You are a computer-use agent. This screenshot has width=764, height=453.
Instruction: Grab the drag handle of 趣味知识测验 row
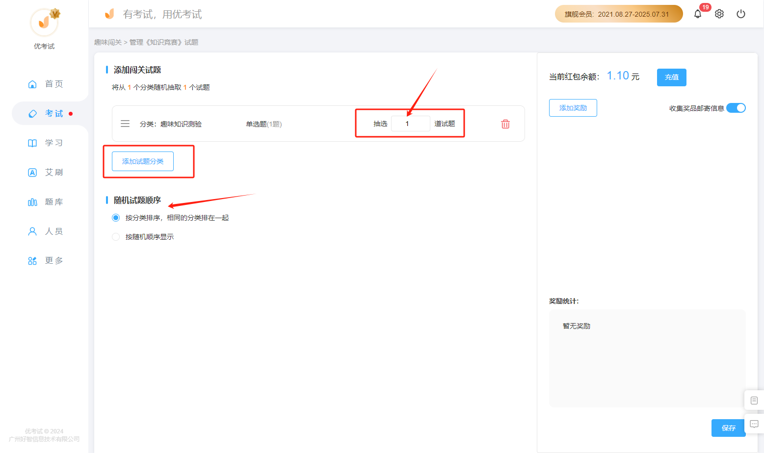click(125, 124)
